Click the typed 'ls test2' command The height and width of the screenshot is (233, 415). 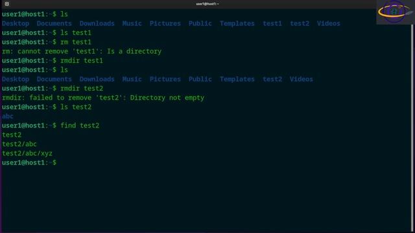coord(76,107)
